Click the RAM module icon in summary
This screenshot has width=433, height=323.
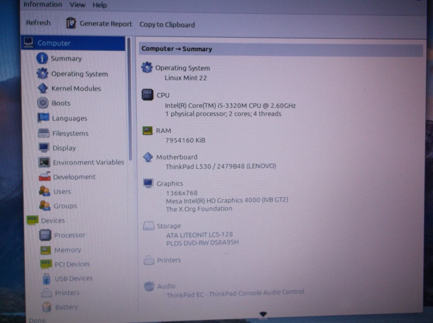[147, 130]
